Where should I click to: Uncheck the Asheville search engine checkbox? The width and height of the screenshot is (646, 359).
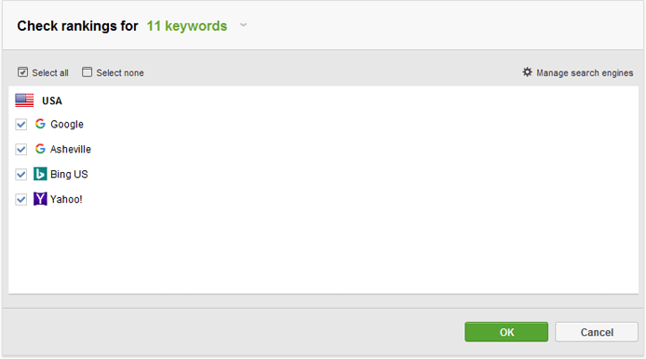(21, 149)
